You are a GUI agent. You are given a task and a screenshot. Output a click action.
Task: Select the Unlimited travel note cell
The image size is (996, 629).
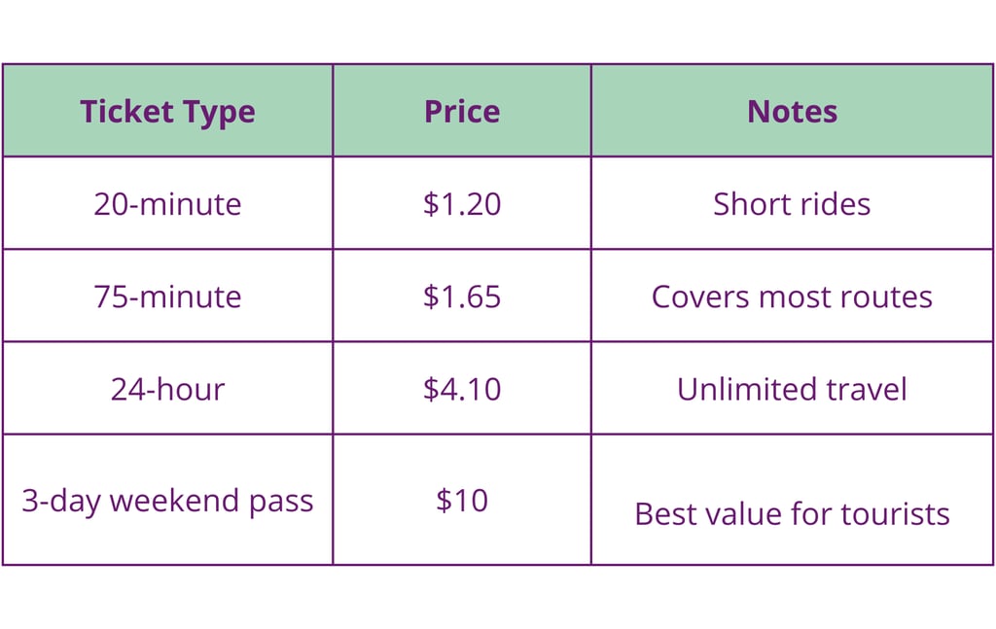click(792, 389)
